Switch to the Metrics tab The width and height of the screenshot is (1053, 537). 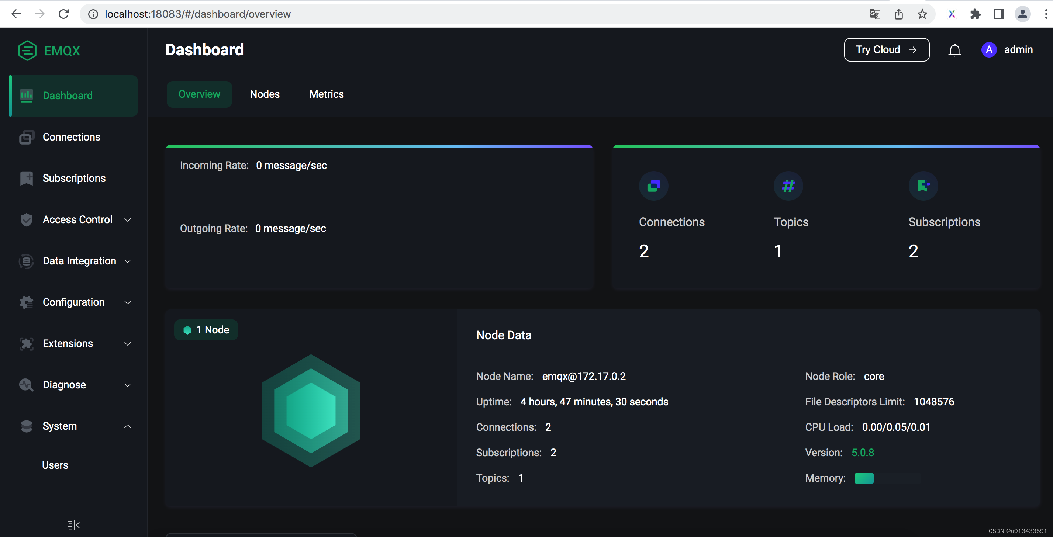[326, 94]
